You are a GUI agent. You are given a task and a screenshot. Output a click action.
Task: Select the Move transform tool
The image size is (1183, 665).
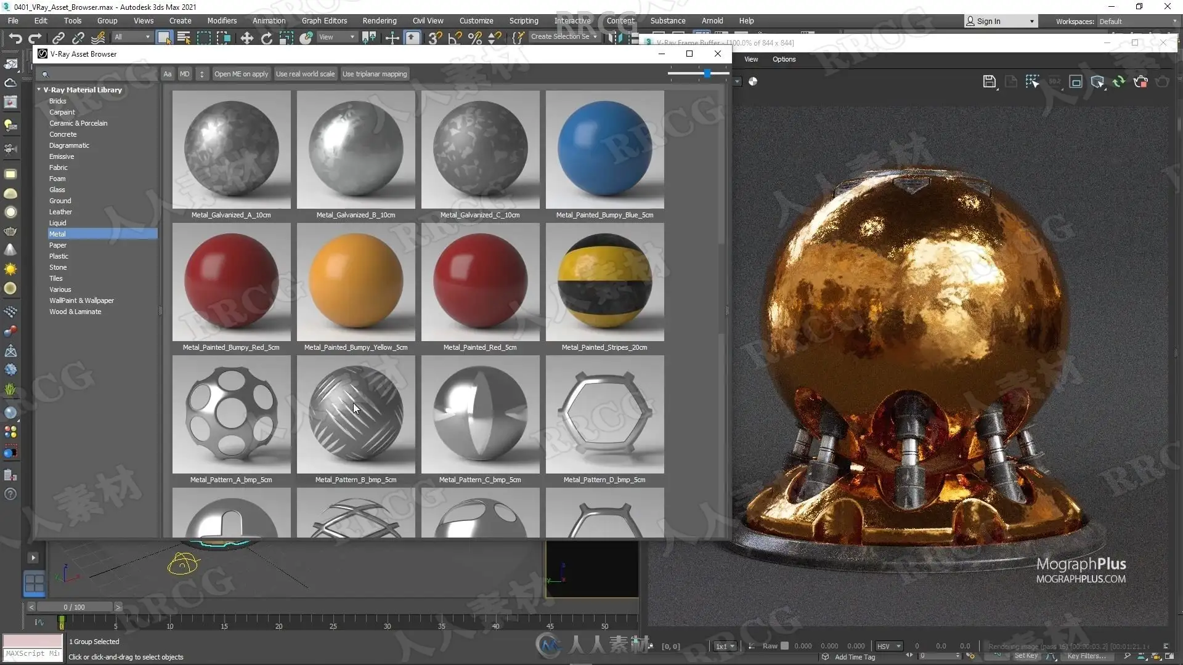point(246,38)
